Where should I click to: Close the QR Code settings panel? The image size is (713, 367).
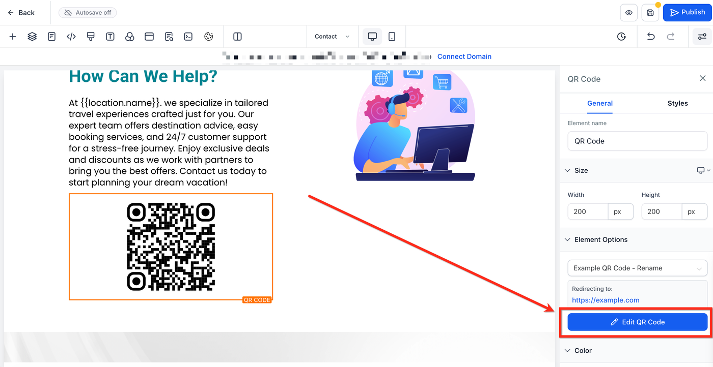point(702,78)
